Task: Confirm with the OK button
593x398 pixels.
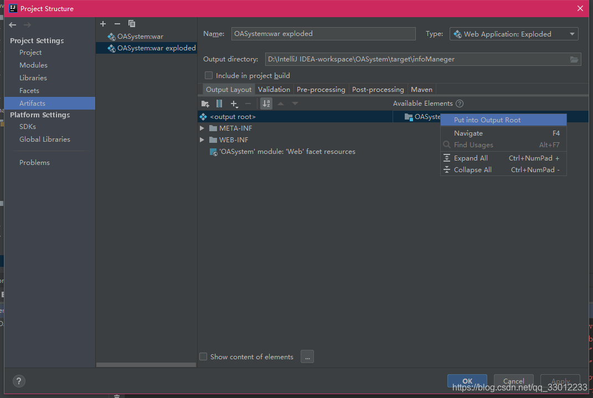Action: tap(467, 381)
